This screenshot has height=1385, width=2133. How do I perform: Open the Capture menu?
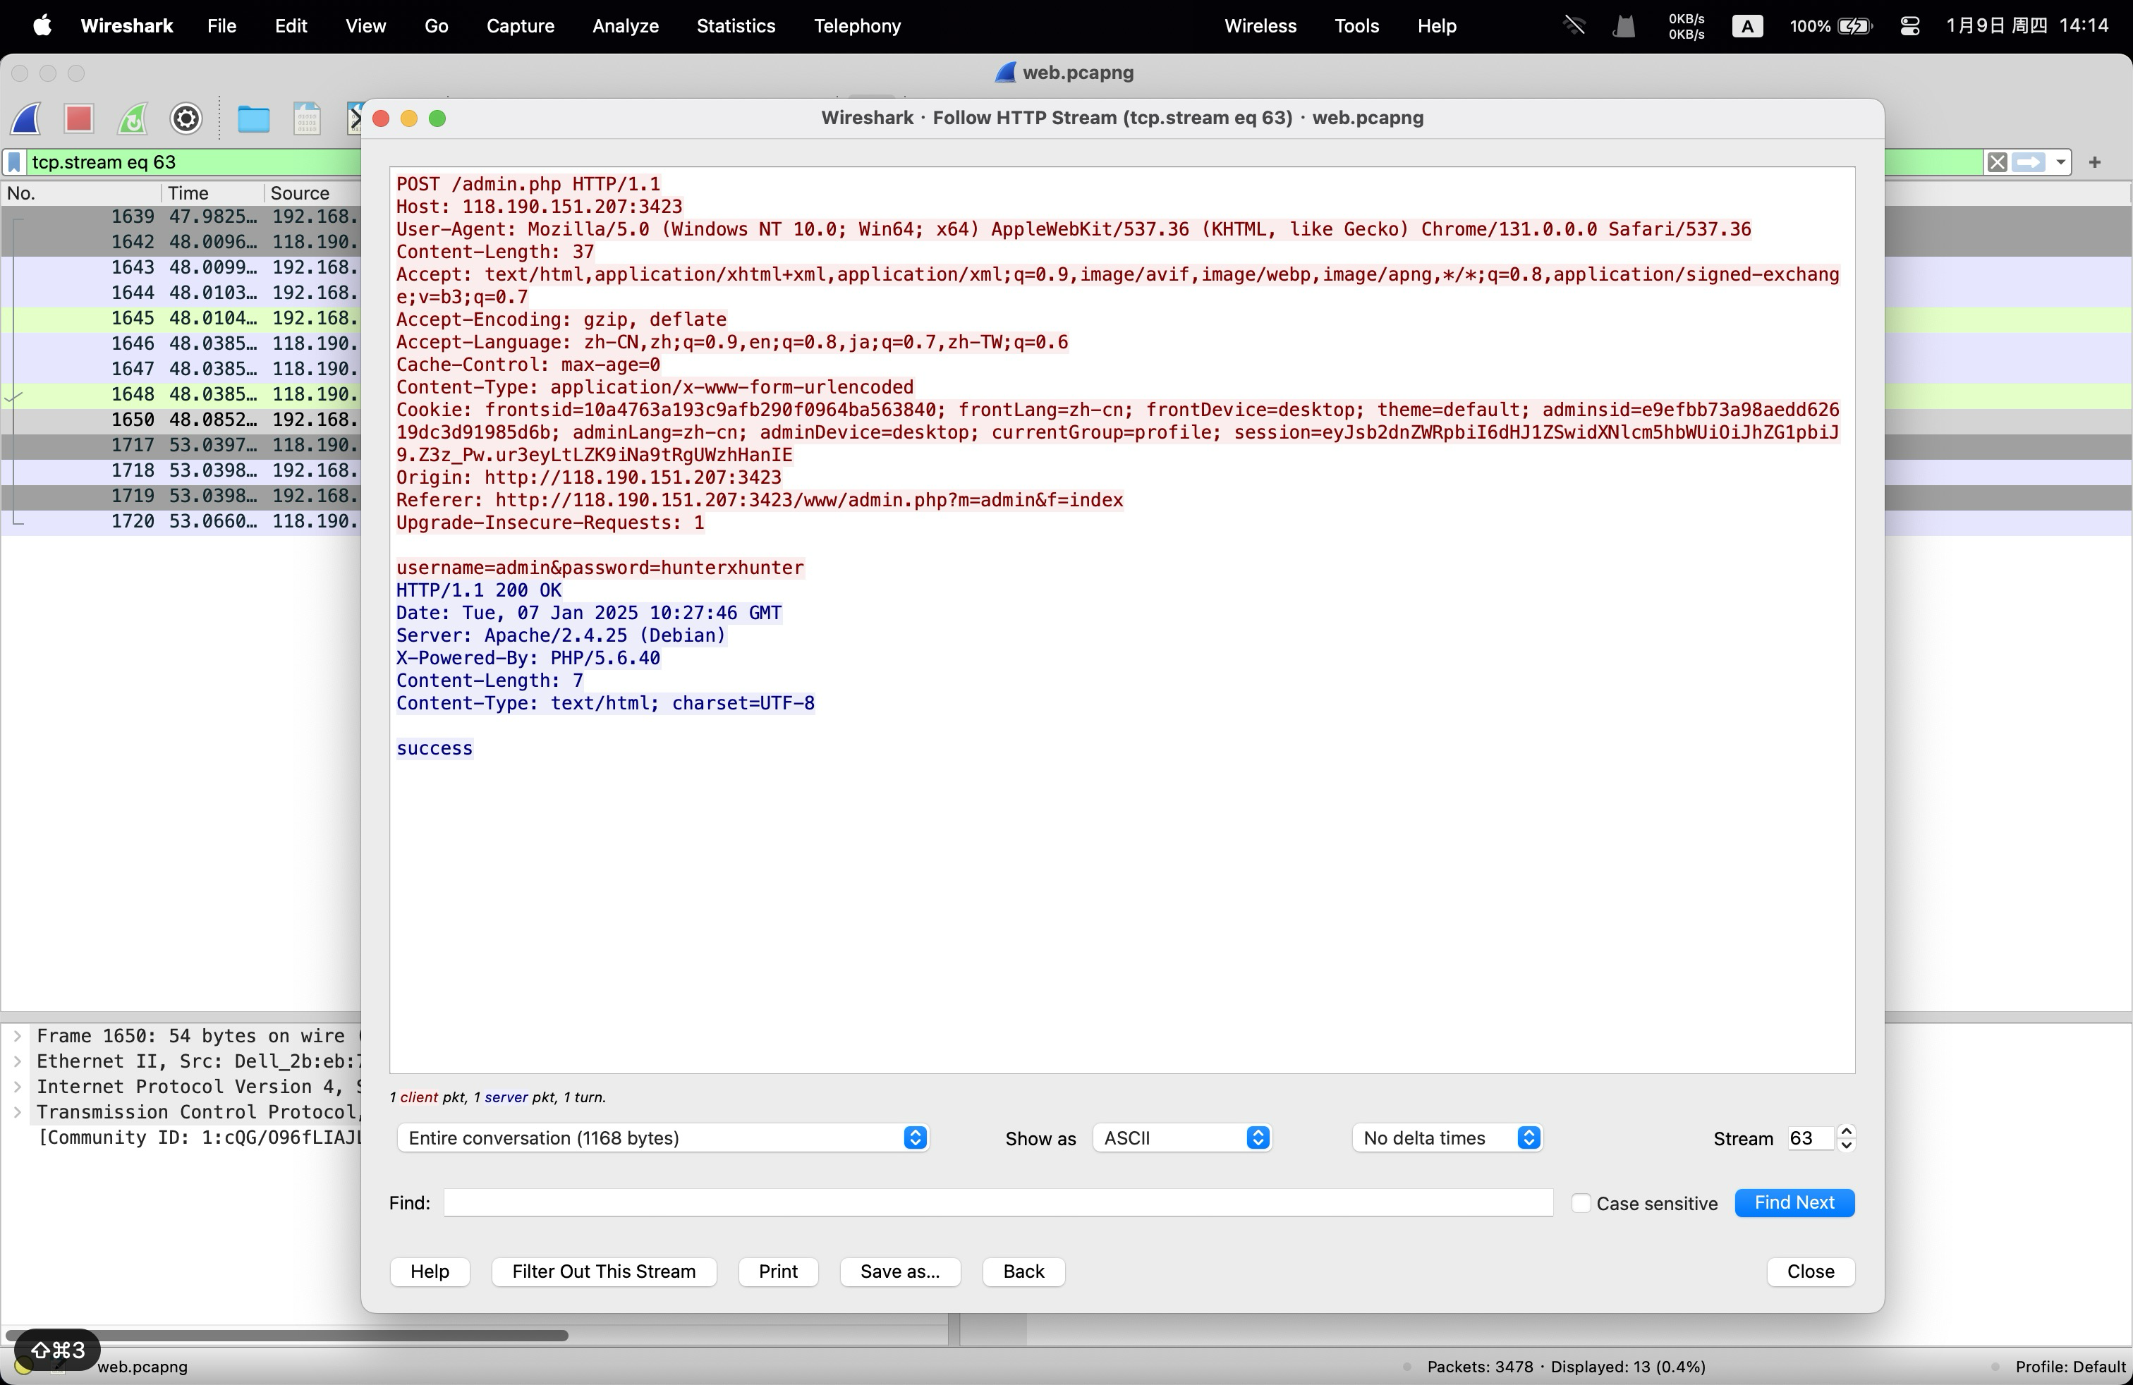[x=520, y=26]
